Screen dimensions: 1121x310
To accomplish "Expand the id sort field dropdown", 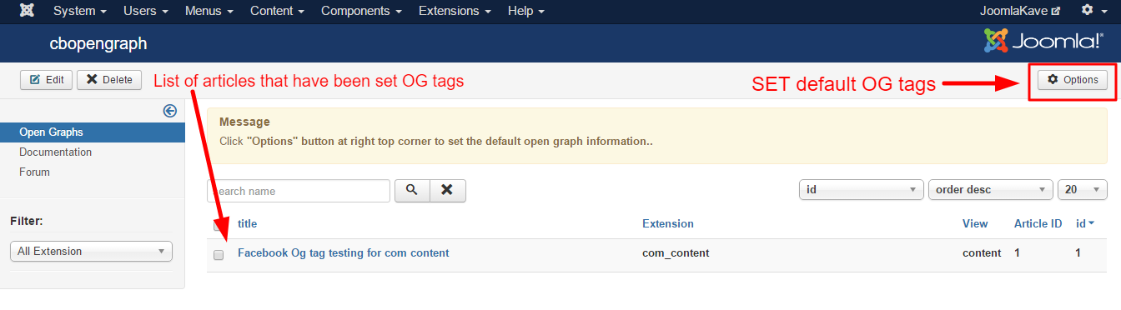I will [x=862, y=190].
